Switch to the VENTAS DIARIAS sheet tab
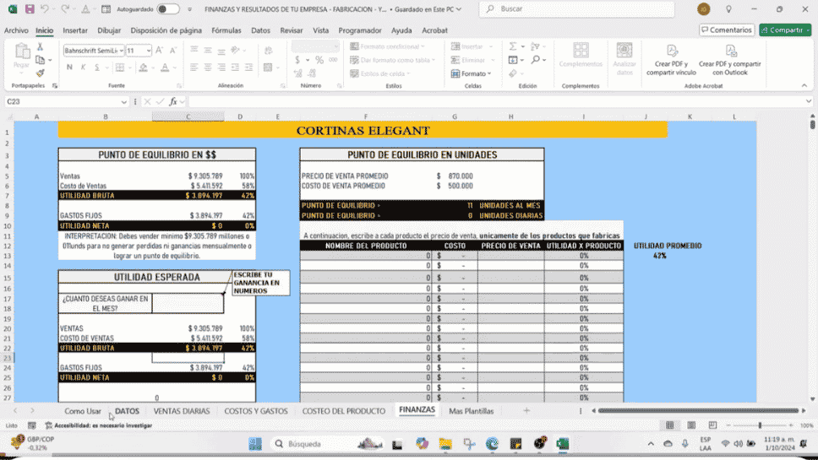This screenshot has width=818, height=460. click(182, 411)
